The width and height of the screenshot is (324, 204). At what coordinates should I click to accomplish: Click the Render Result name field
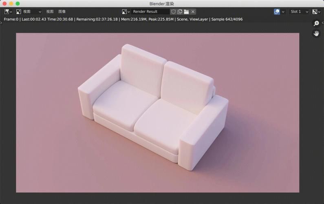pyautogui.click(x=150, y=11)
